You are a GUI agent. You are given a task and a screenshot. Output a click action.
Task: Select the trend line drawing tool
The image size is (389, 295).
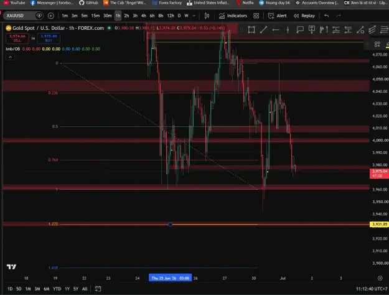click(263, 30)
